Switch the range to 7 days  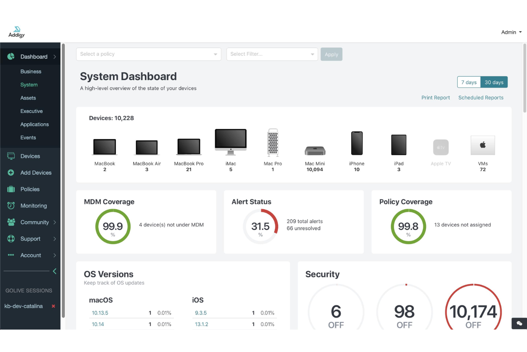pyautogui.click(x=469, y=82)
